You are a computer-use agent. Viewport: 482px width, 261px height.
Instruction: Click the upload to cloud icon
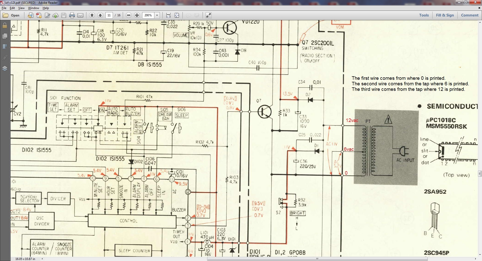pos(55,15)
